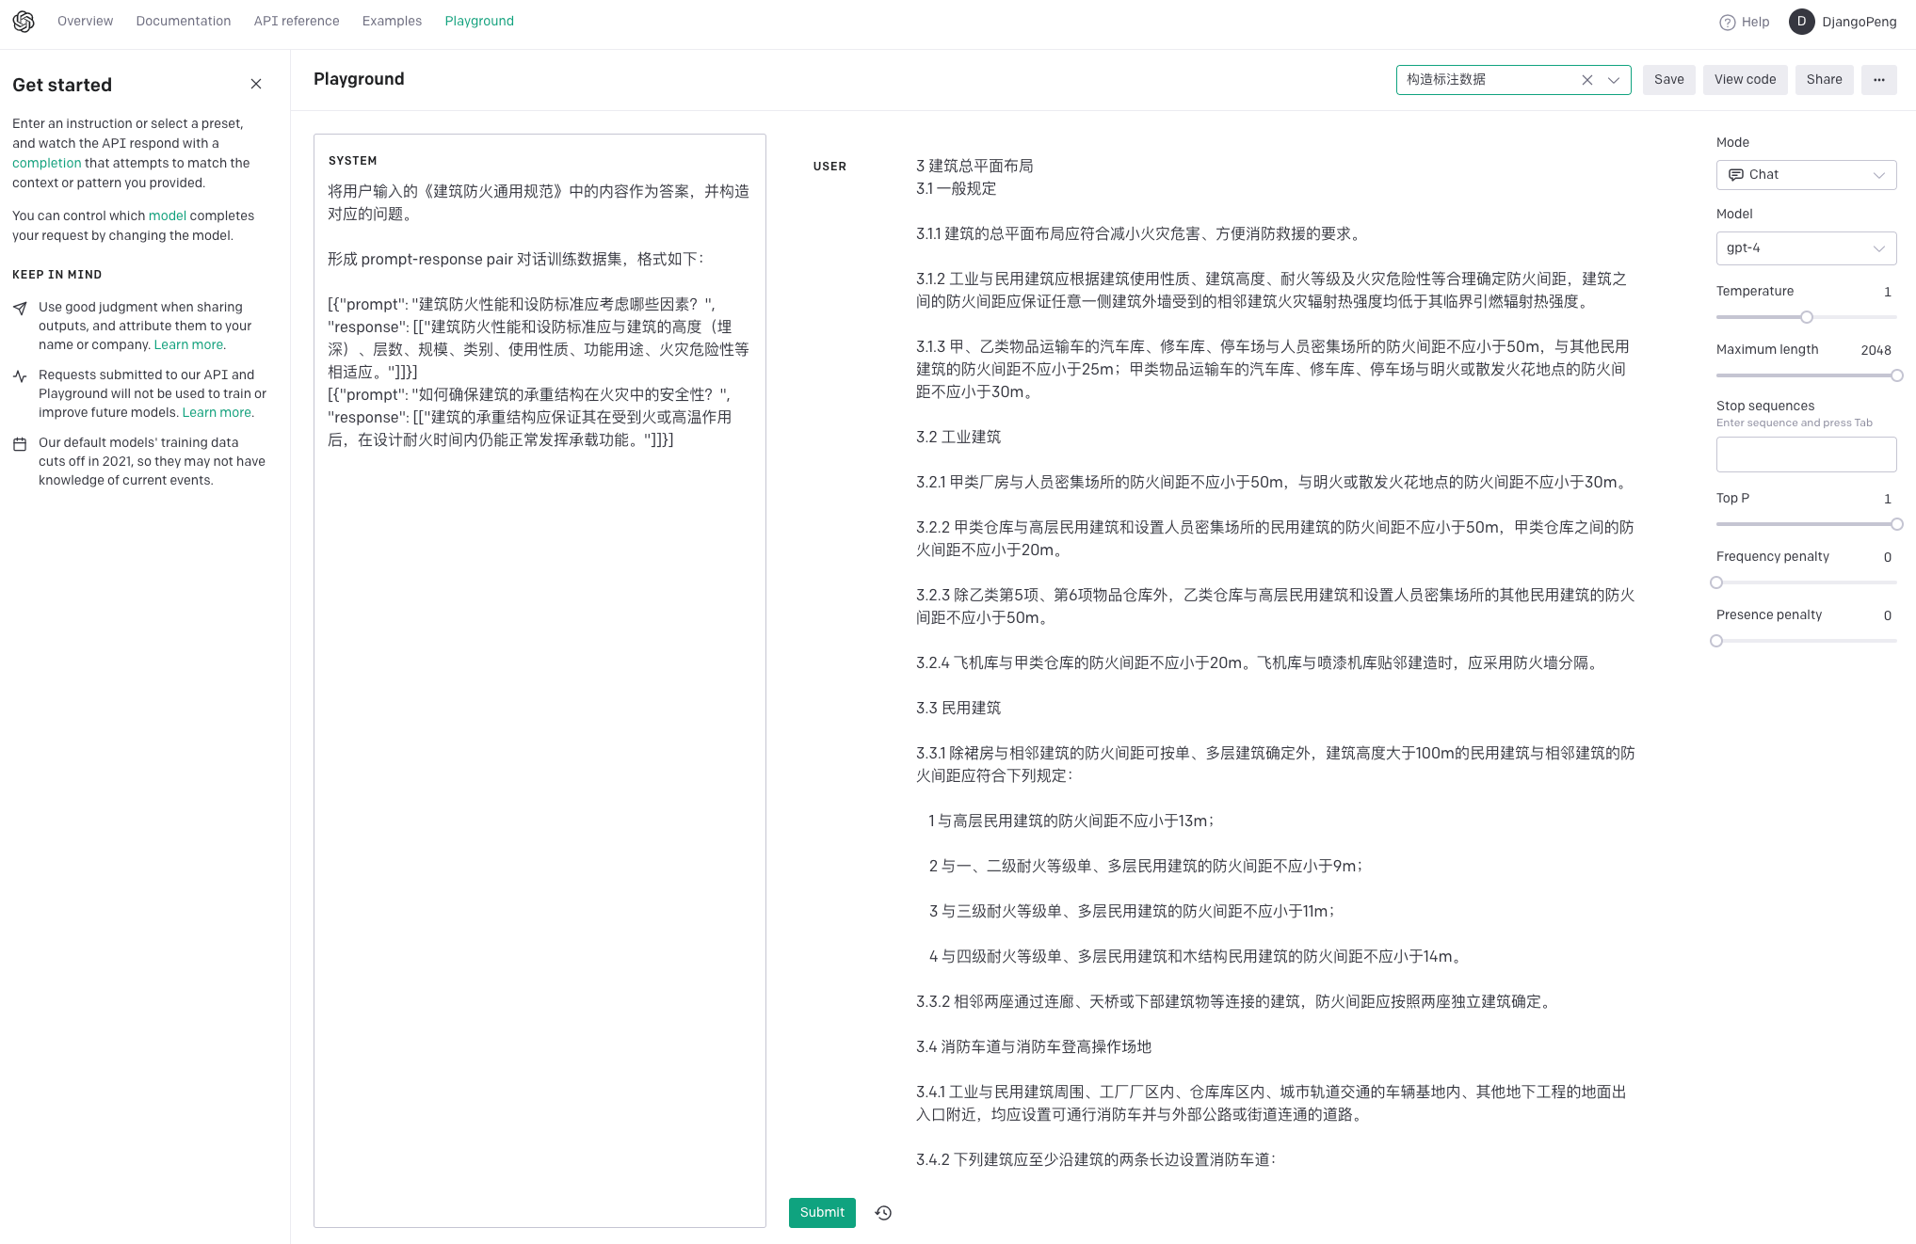Open the history clock icon beside Submit
This screenshot has width=1916, height=1244.
tap(883, 1213)
